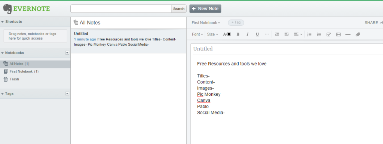Click the 'Images-' line in note
Screen dimensions: 383x144
point(205,88)
